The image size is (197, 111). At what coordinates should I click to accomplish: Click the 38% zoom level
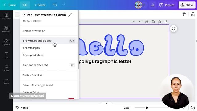pos(127,108)
